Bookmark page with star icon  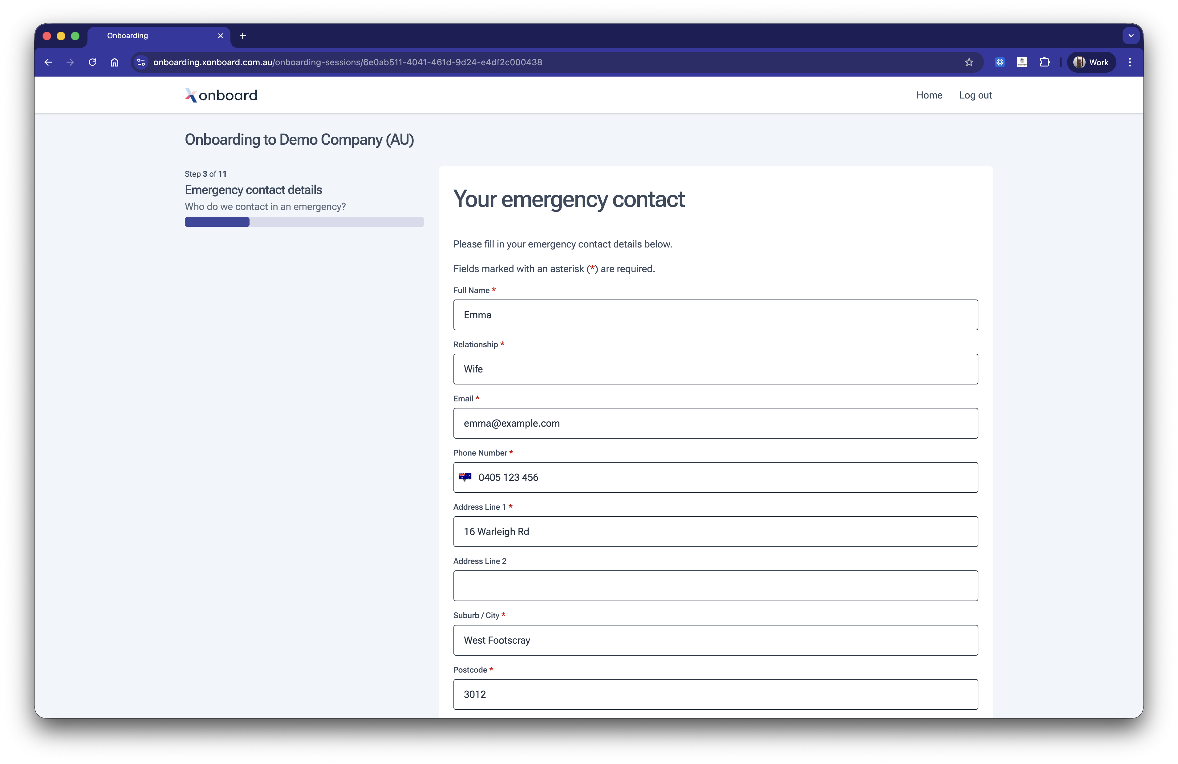tap(969, 62)
